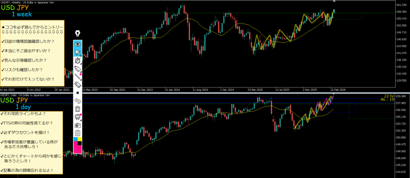Screen dimensions: 410x178
Task: Toggle ink visibility with the eye icon
Action: coord(78,44)
